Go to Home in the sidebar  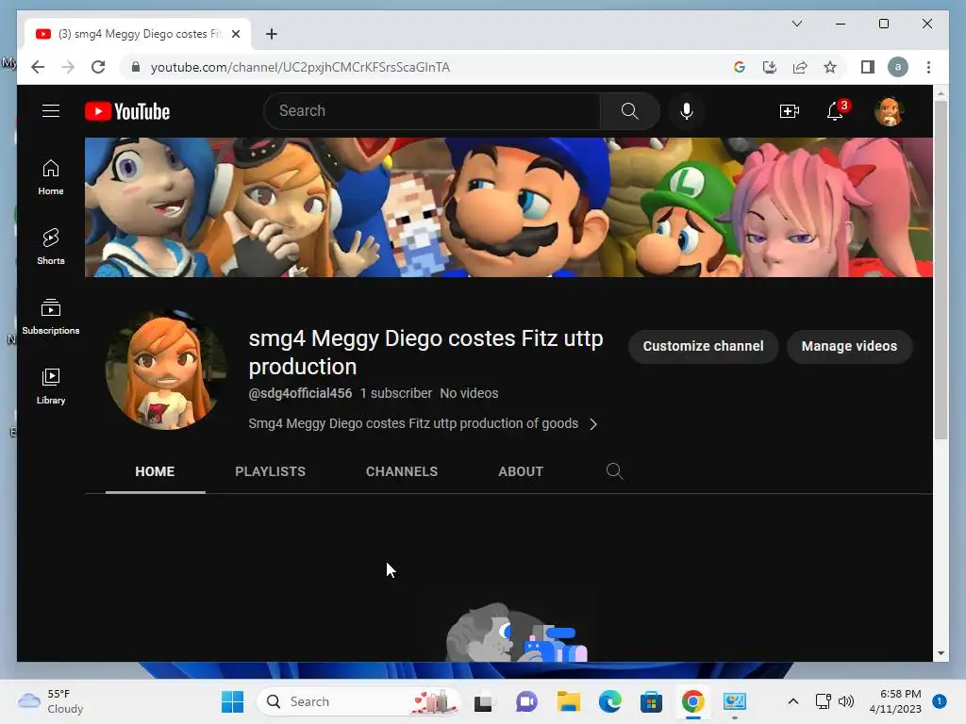(51, 177)
